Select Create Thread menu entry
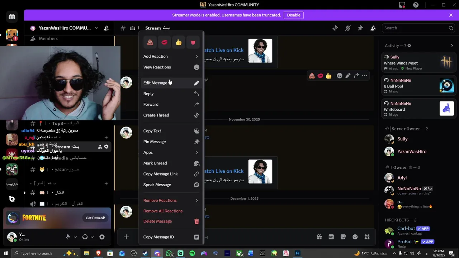The height and width of the screenshot is (258, 459). coord(171,115)
